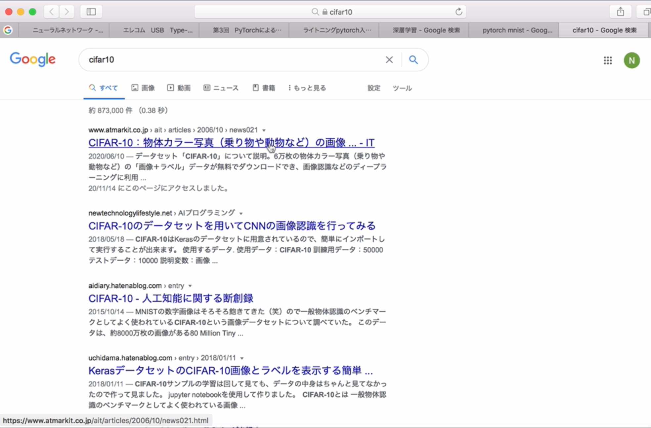Click the lock icon in address bar

click(325, 12)
